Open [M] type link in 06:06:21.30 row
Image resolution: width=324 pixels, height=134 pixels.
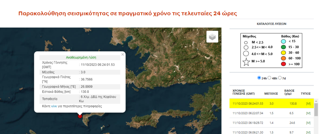[x=308, y=133]
